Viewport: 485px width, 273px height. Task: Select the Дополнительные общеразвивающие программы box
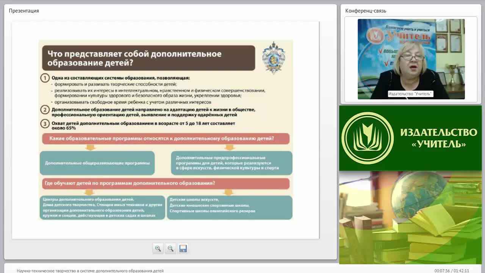tap(97, 163)
